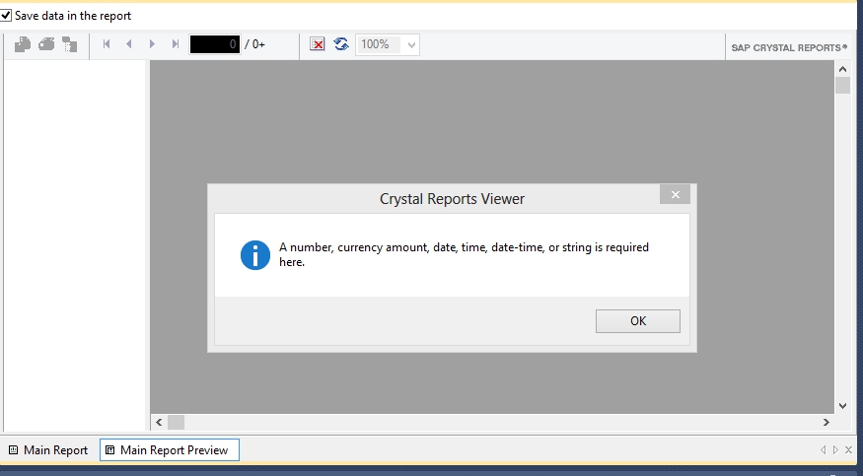Click the horizontal scrollbar right arrow
The height and width of the screenshot is (476, 863).
pos(827,422)
